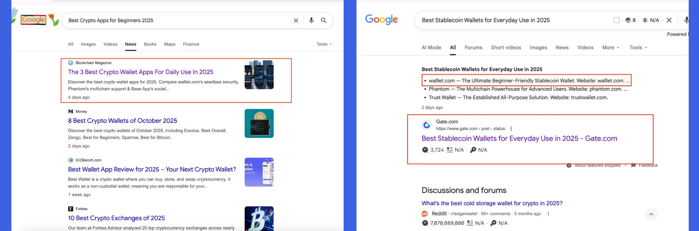Image resolution: width=699 pixels, height=231 pixels.
Task: Open '8 Best Crypto Wallets of October 2025'
Action: tap(123, 121)
